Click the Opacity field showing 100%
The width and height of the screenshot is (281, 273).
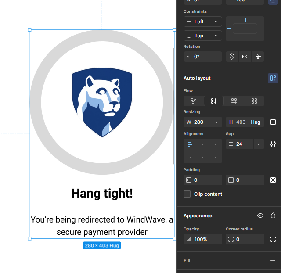tap(203, 239)
